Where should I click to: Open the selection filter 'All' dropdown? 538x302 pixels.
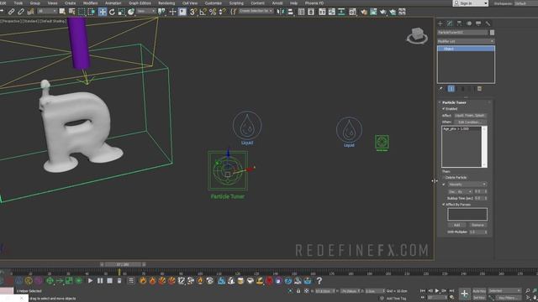click(47, 11)
